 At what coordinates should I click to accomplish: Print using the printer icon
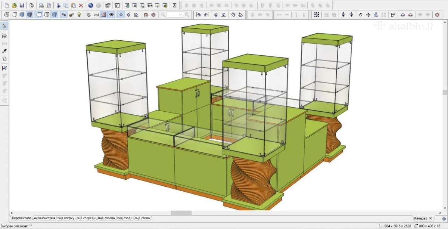(41, 6)
